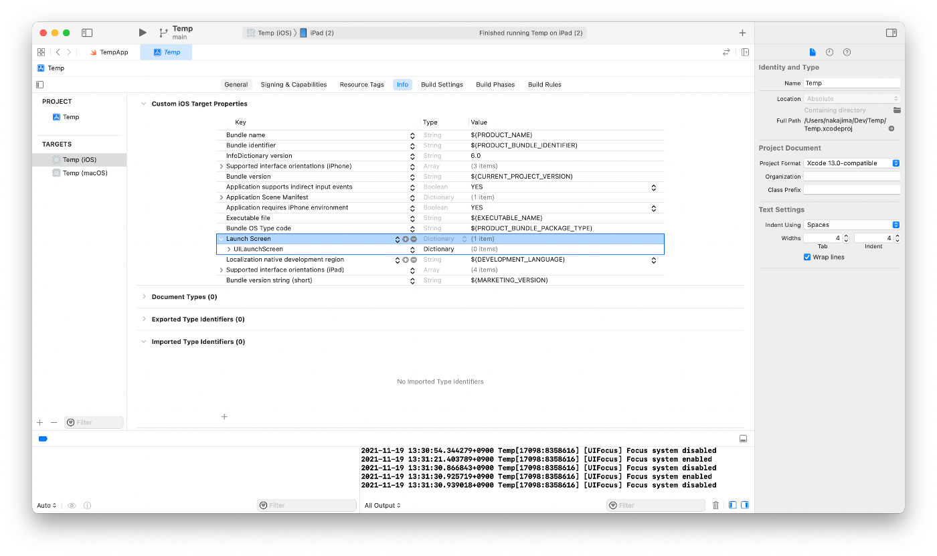Expand the UILaunchScreen row
The image size is (937, 556).
[229, 249]
